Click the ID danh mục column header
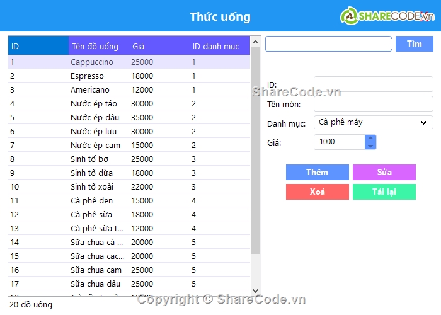441x315 pixels. (x=219, y=46)
